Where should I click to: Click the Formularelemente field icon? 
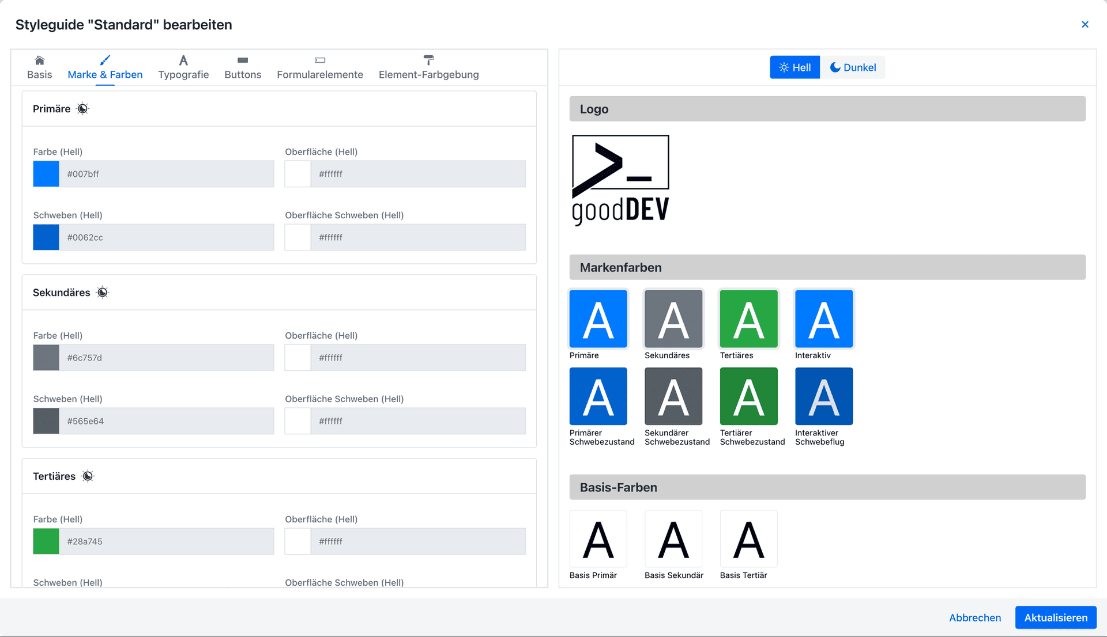(x=320, y=60)
